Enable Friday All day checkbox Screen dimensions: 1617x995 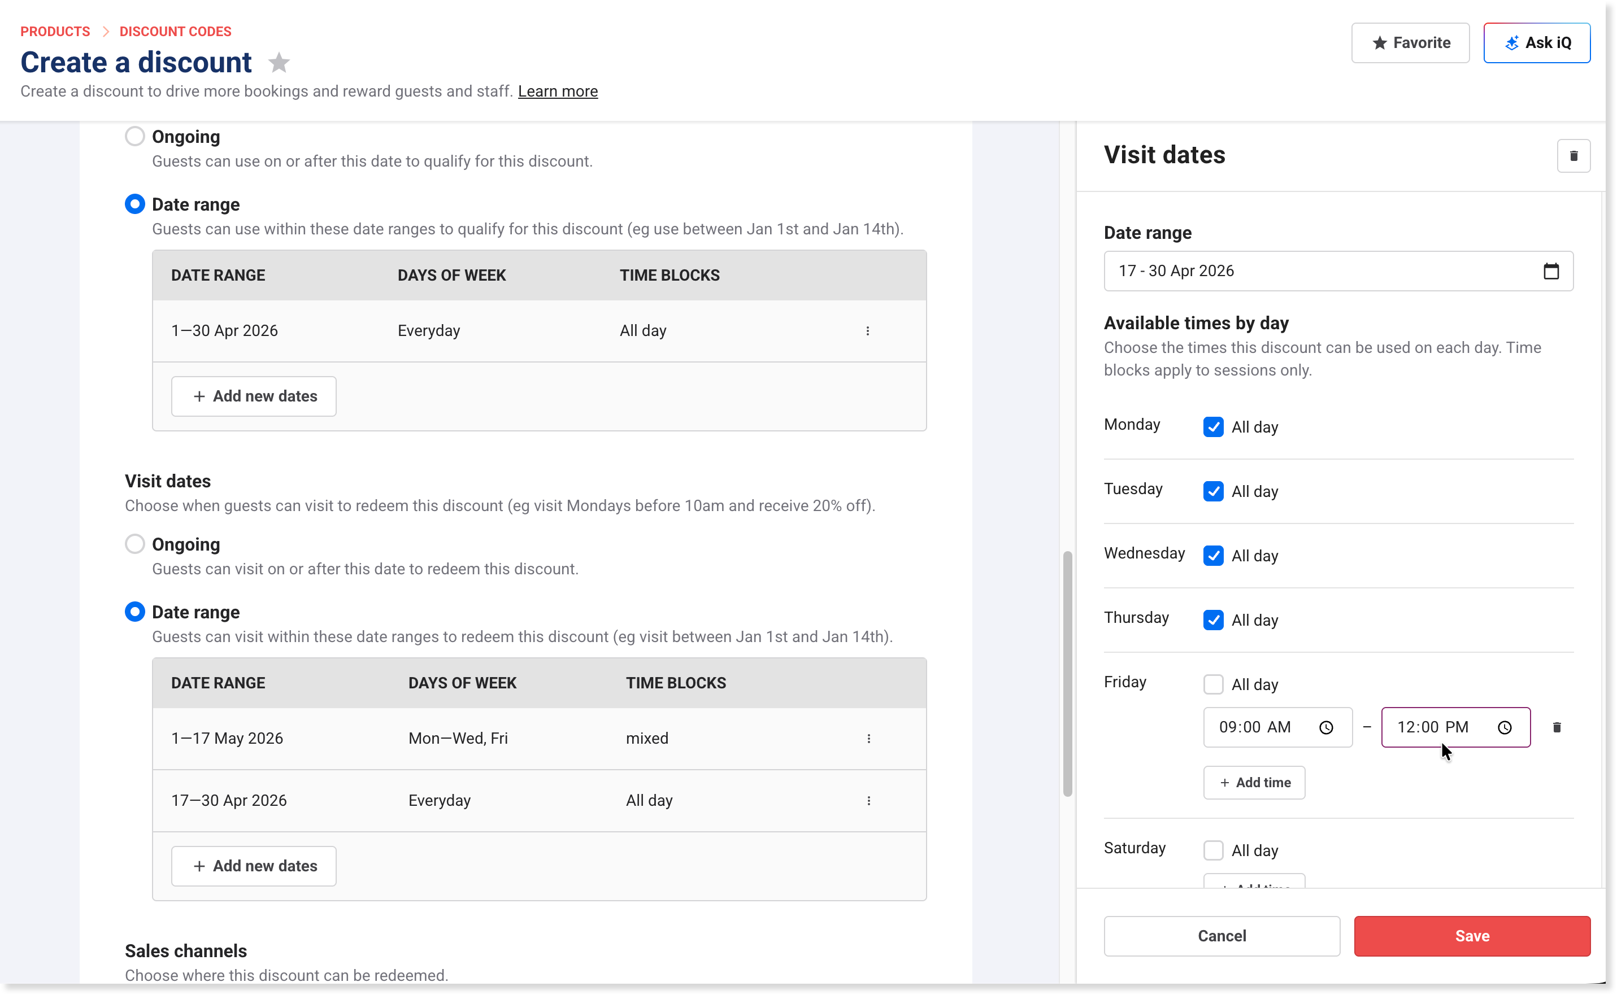tap(1212, 684)
